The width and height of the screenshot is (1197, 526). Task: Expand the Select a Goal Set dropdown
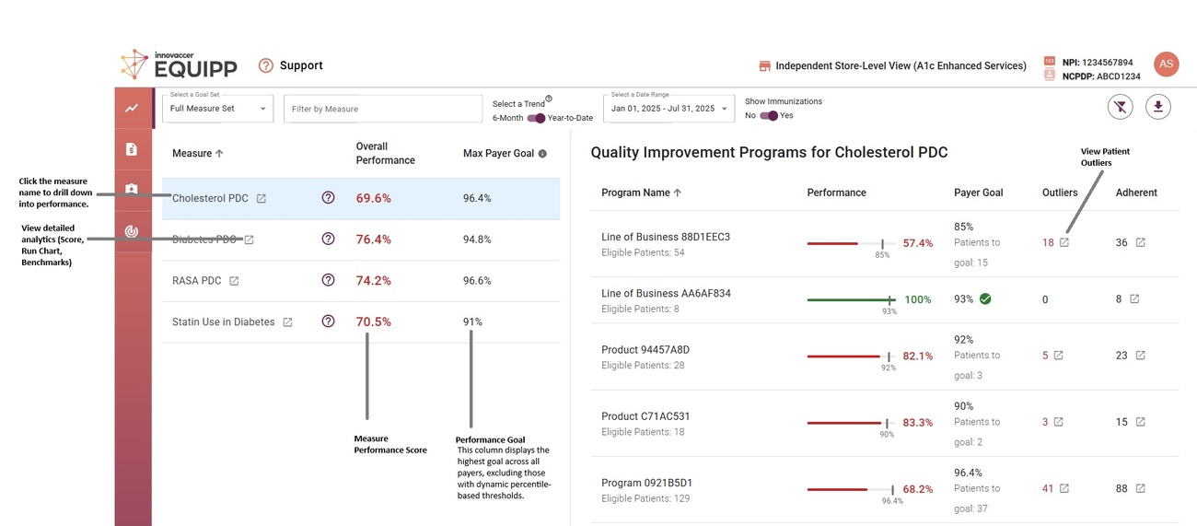pos(217,109)
